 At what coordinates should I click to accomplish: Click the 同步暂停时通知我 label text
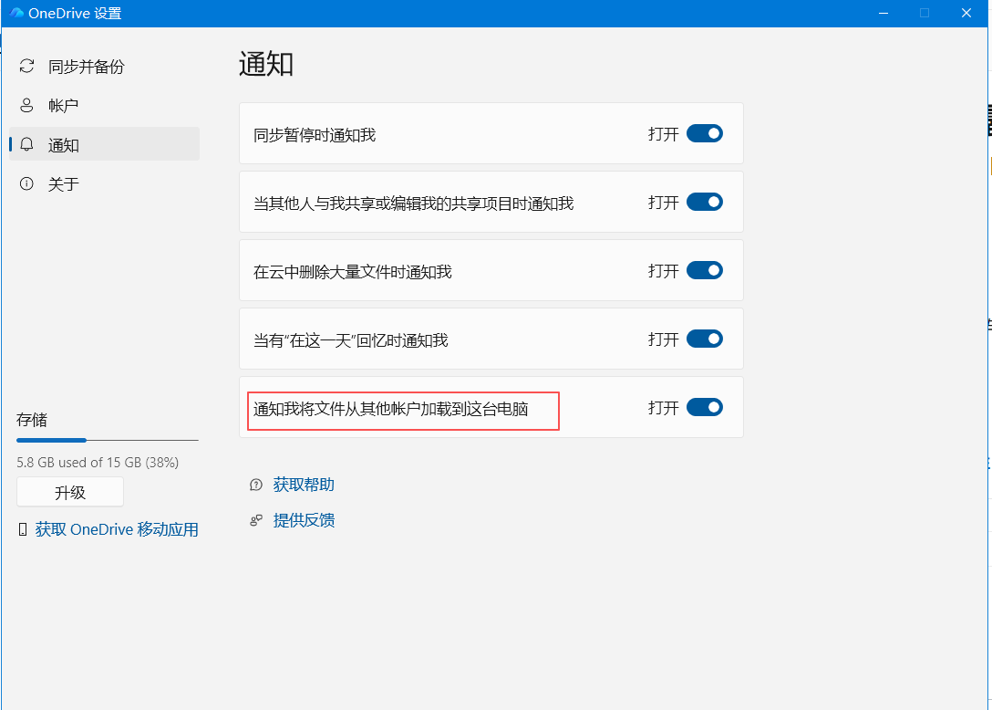pos(315,135)
